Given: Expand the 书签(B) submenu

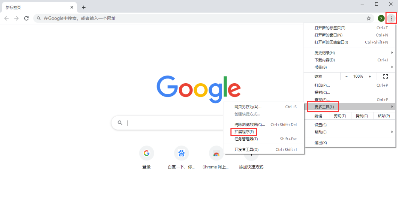Looking at the screenshot, I should tap(350, 67).
